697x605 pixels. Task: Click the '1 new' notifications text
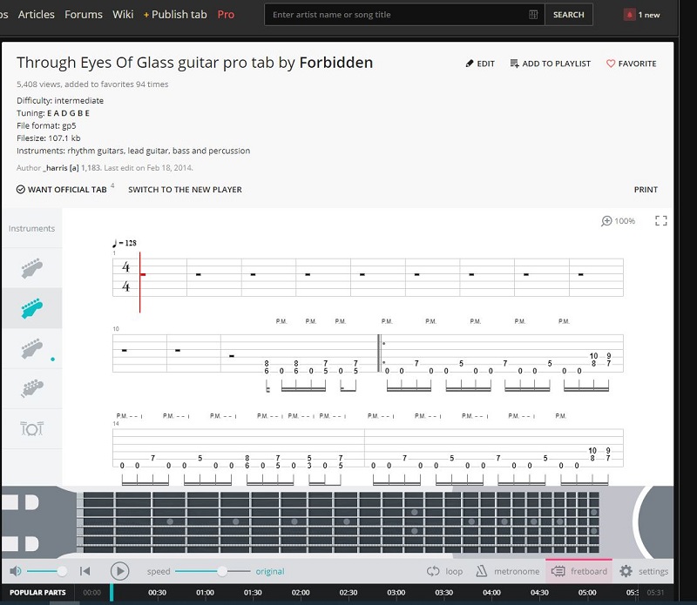tap(649, 15)
